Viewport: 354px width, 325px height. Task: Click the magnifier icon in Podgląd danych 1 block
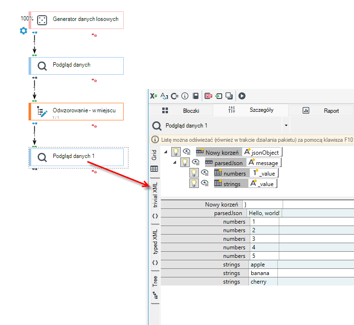(x=42, y=158)
